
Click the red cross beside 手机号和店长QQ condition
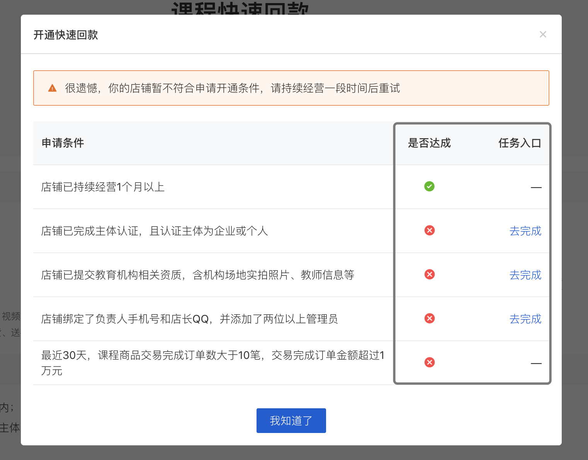point(429,318)
